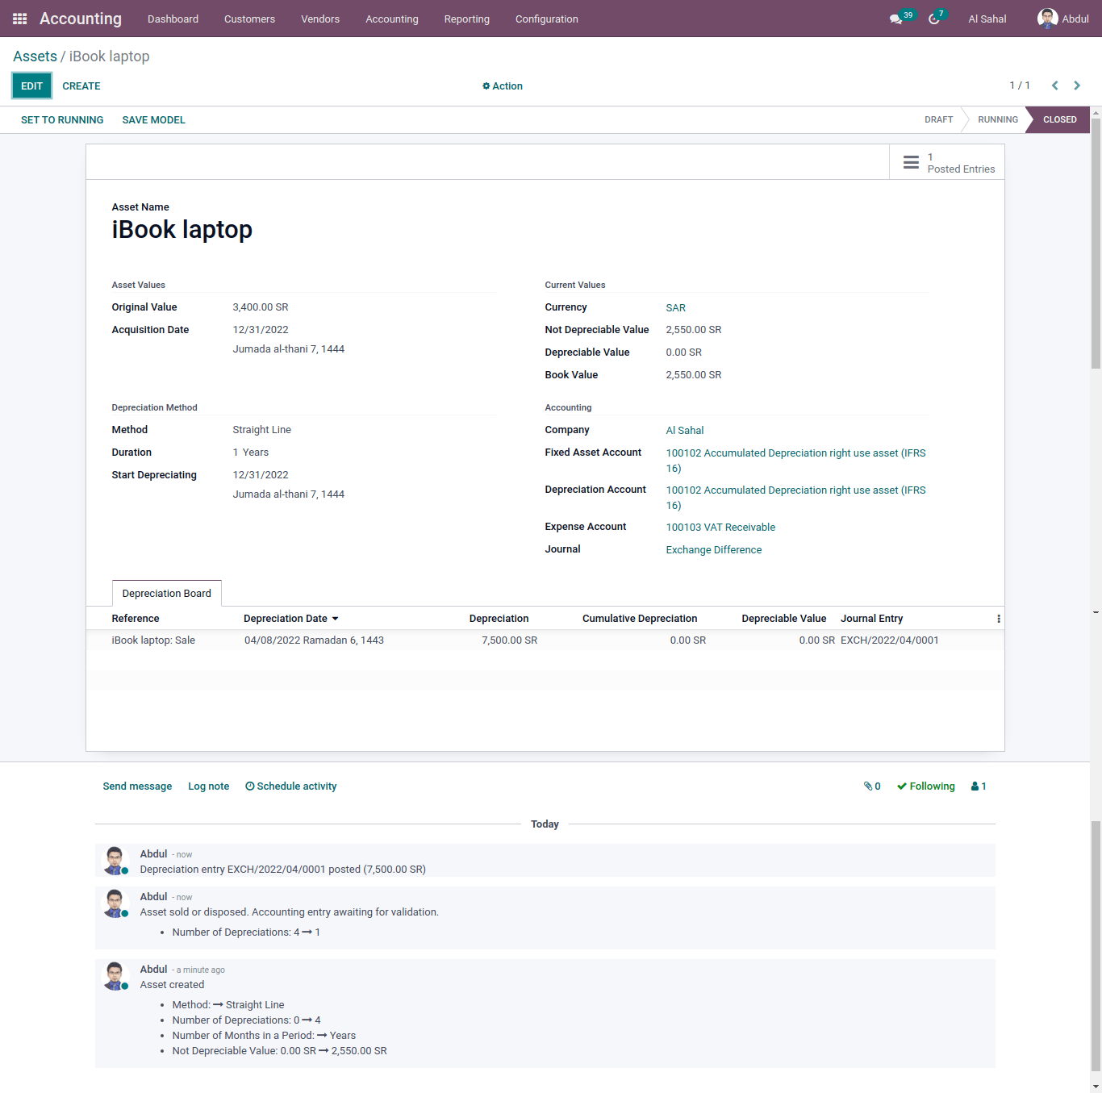This screenshot has width=1102, height=1093.
Task: Click the EDIT button
Action: pyautogui.click(x=32, y=86)
